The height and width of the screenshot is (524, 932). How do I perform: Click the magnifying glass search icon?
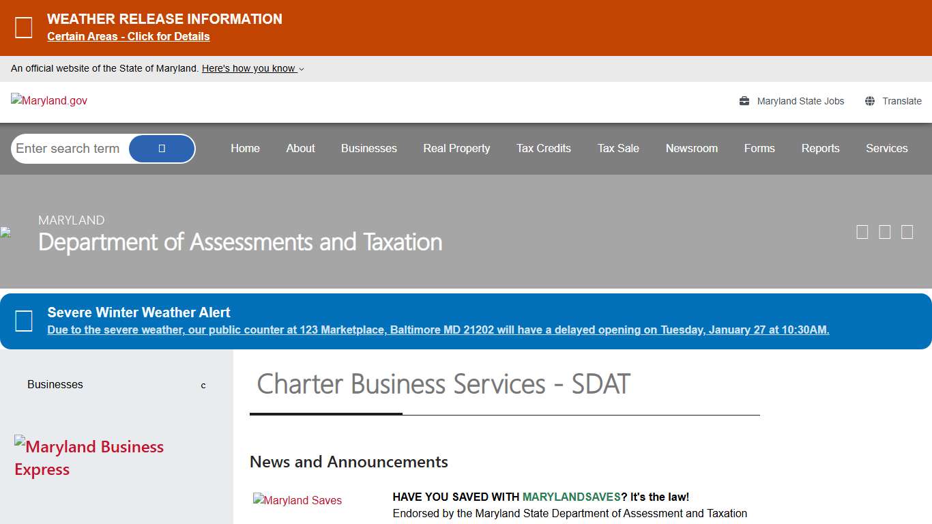click(x=162, y=148)
